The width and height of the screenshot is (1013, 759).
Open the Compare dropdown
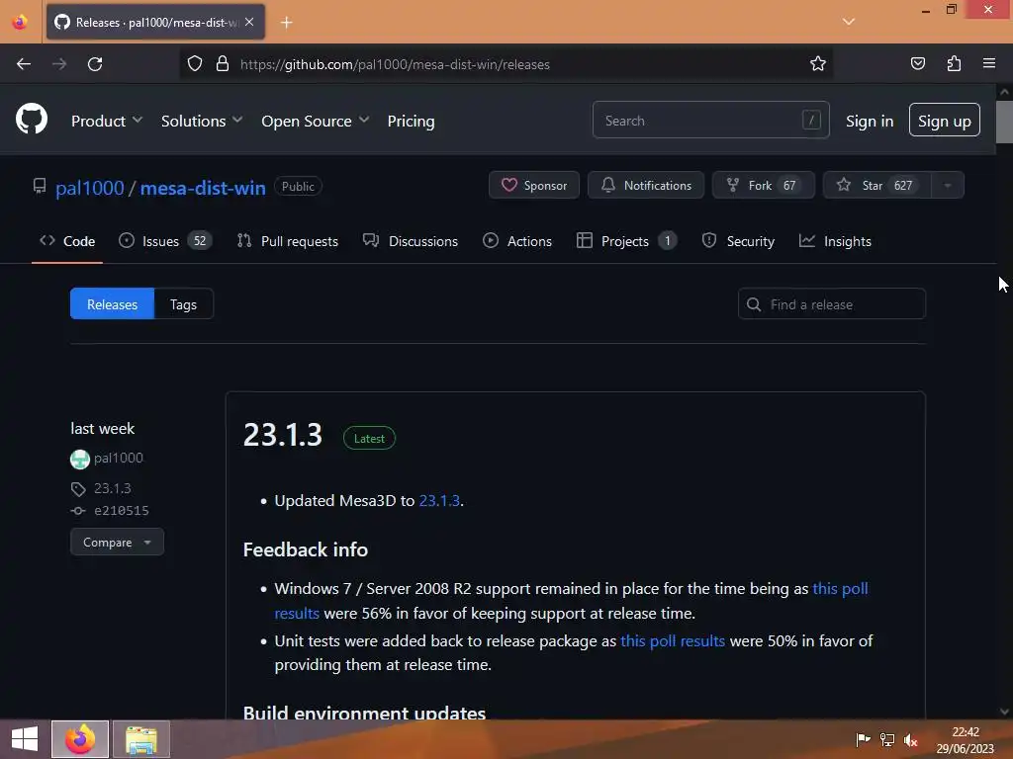pos(117,543)
